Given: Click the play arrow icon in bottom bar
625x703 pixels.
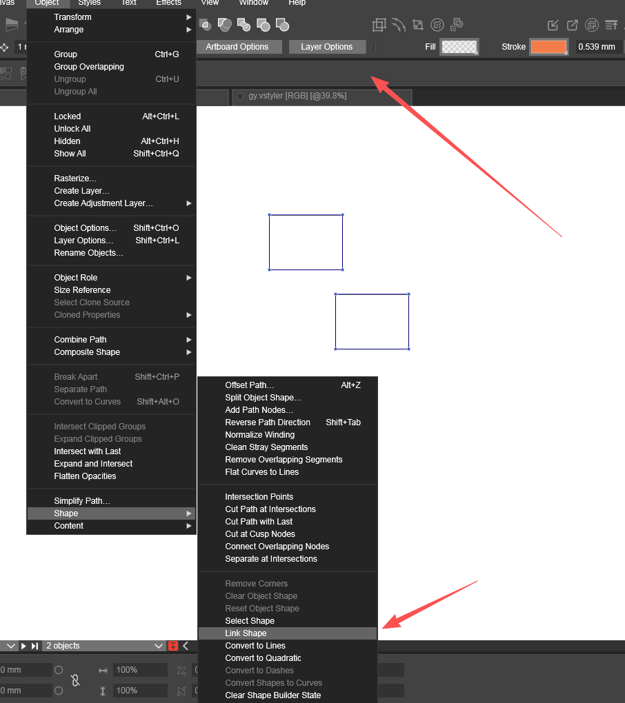Looking at the screenshot, I should [x=23, y=646].
